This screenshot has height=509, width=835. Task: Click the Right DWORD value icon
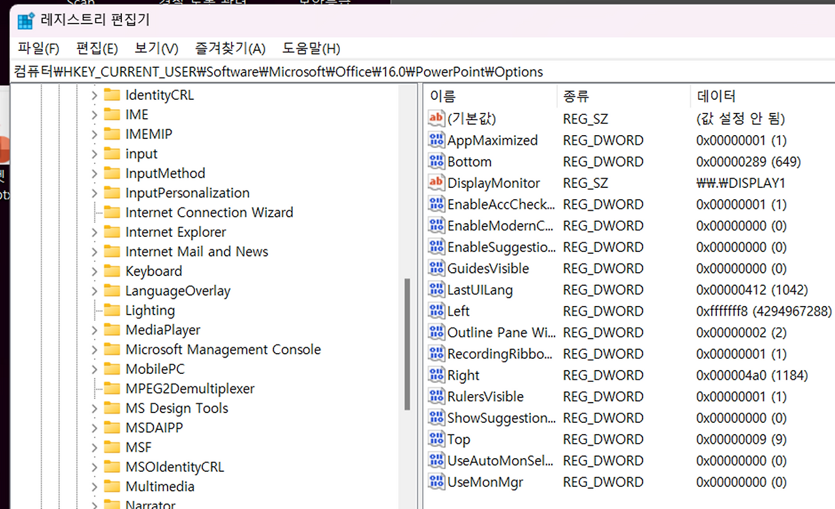(x=436, y=375)
